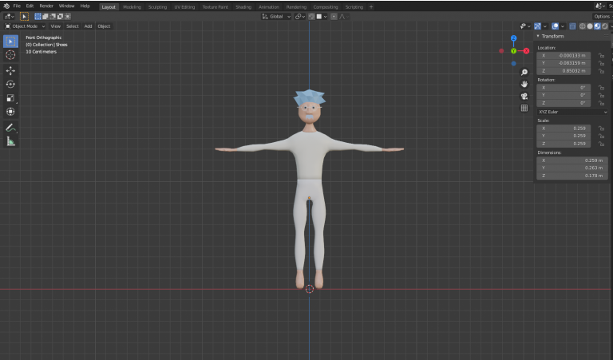Image resolution: width=613 pixels, height=360 pixels.
Task: Open the pivot point dropdown
Action: coord(300,17)
